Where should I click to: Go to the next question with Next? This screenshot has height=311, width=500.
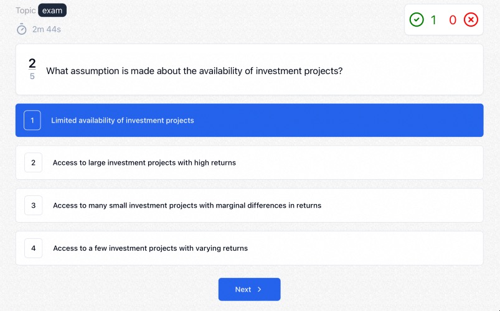click(x=249, y=289)
